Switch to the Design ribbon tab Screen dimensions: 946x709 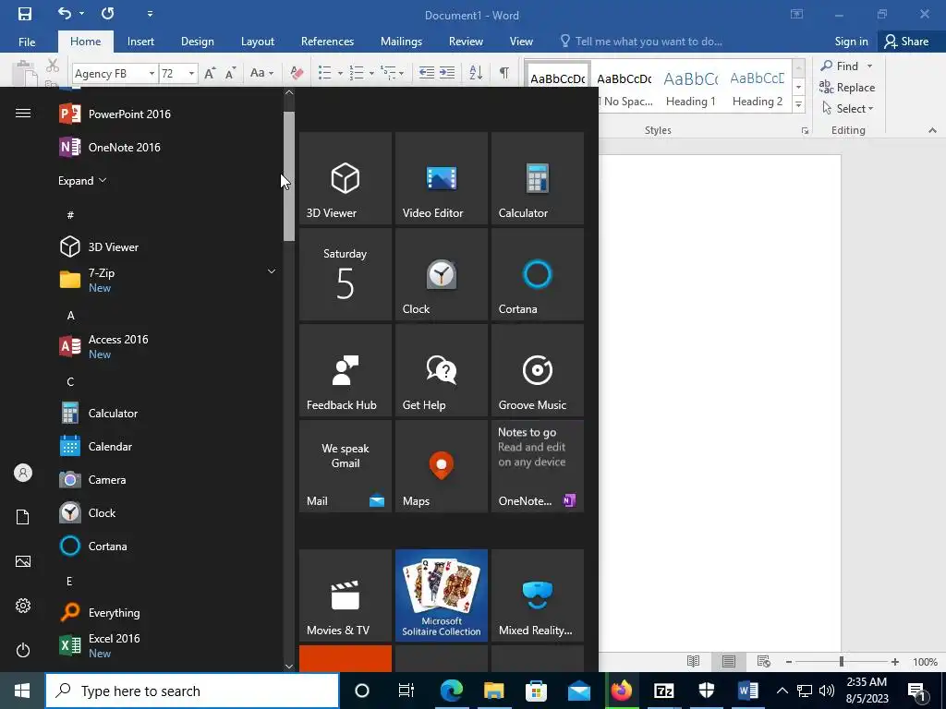198,42
